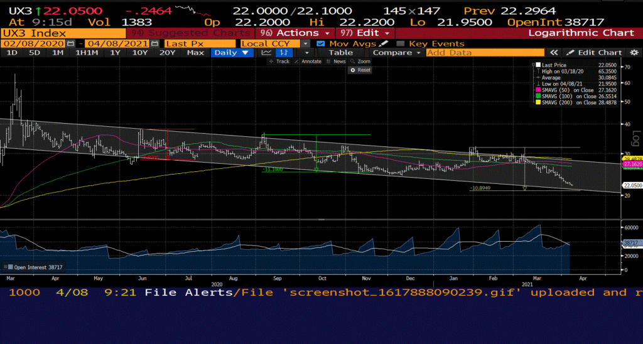
Task: Click the OpenInt 38717 header value
Action: point(556,22)
